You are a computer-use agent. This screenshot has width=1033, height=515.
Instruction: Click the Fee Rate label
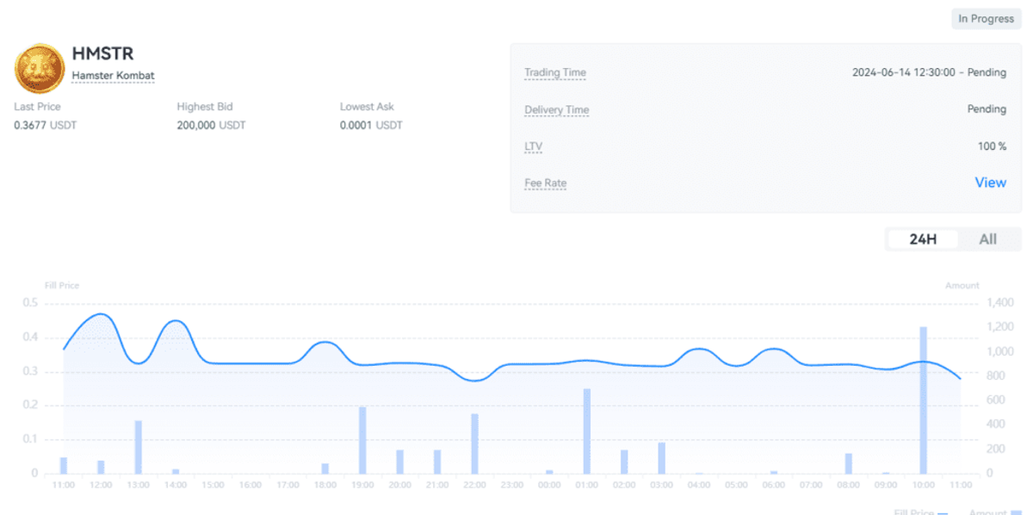tap(545, 183)
